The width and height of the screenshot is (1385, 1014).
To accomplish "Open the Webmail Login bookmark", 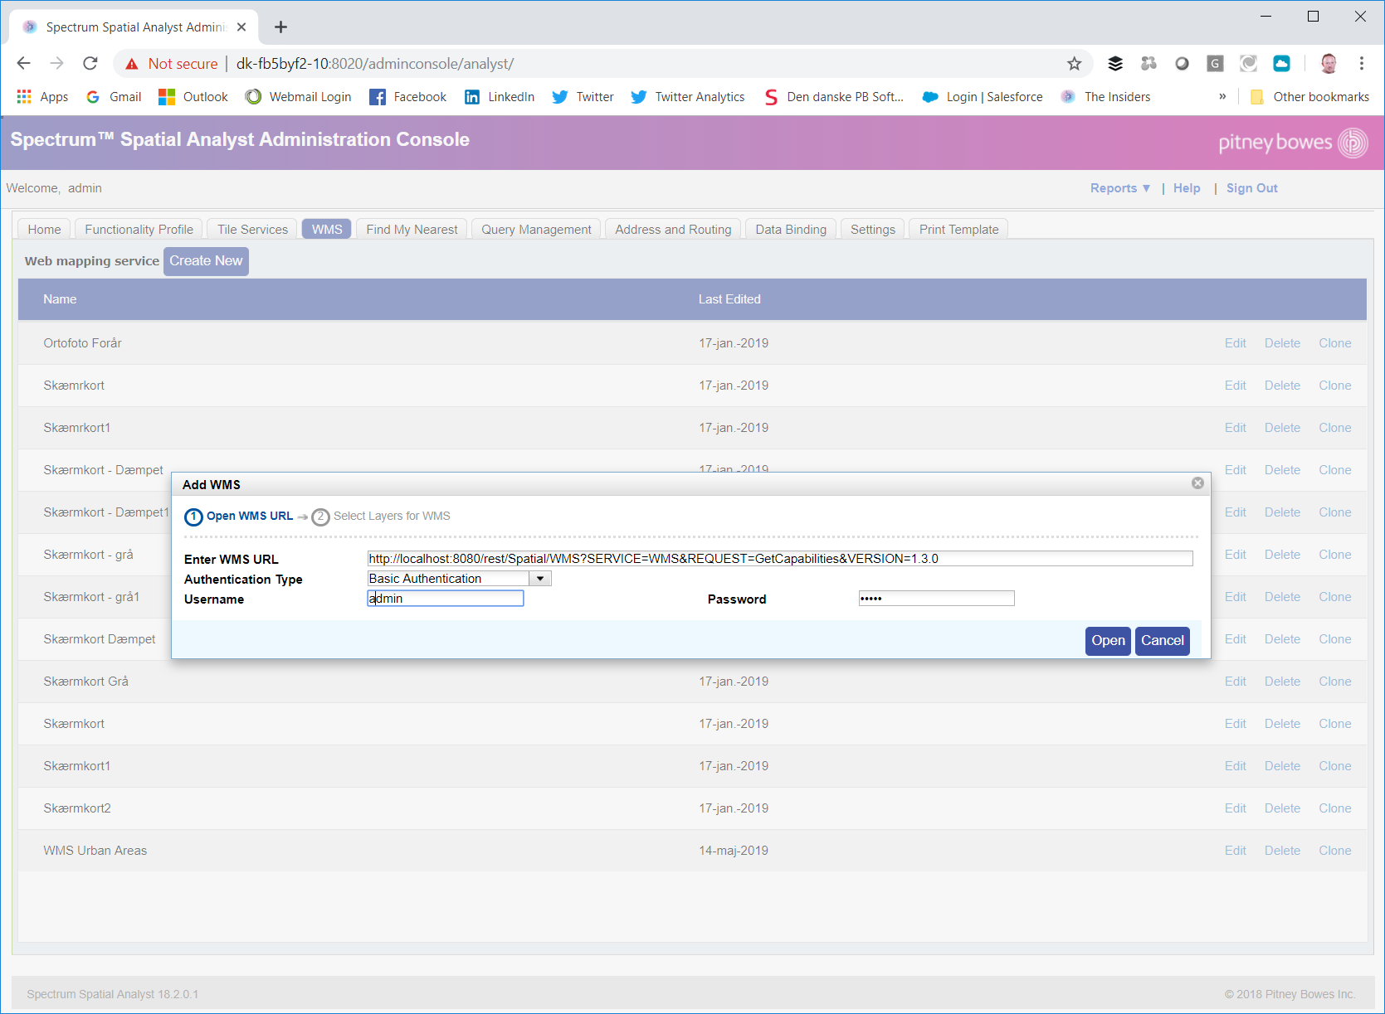I will (299, 97).
